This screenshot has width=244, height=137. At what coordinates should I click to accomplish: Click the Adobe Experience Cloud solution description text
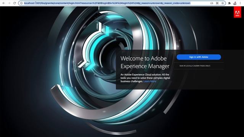[145, 78]
